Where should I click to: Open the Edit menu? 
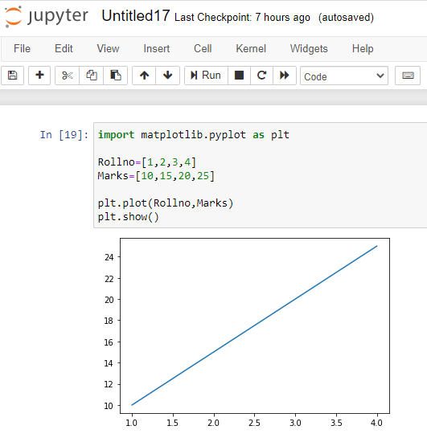coord(64,48)
